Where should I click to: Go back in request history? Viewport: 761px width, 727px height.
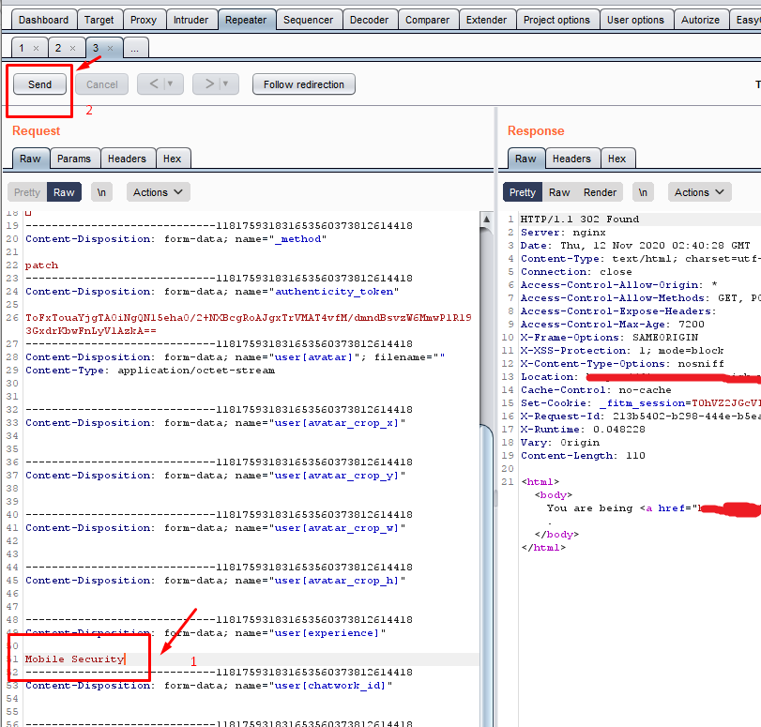[x=153, y=84]
